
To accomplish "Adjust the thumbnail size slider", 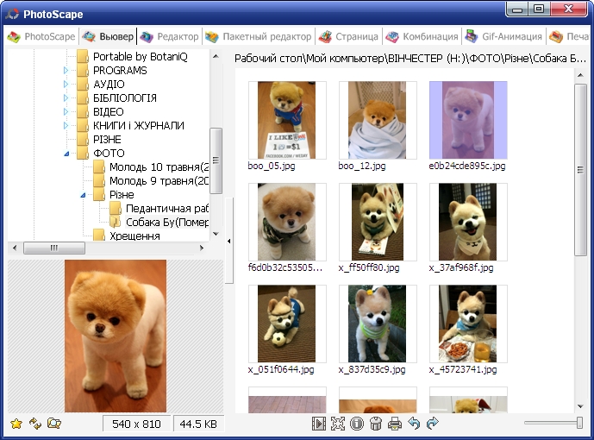I will click(579, 423).
